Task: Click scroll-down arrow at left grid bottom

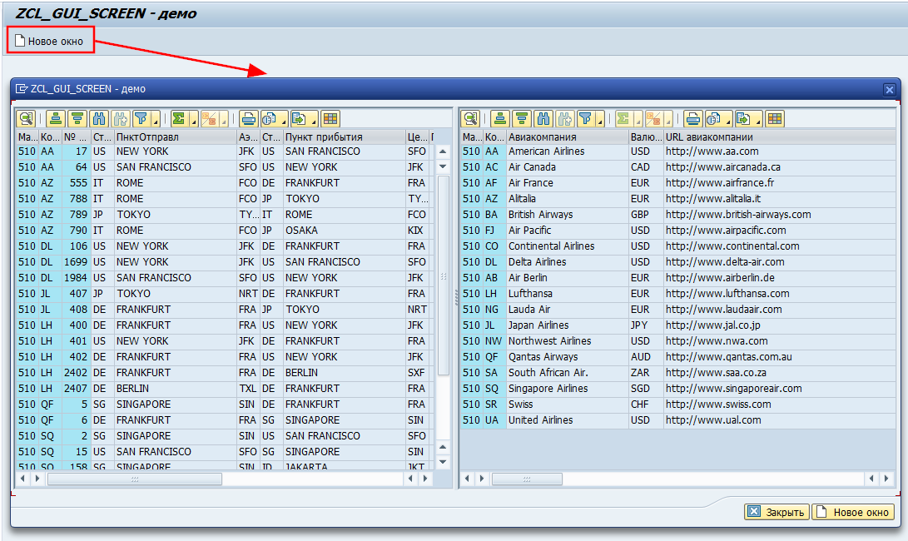Action: pos(443,462)
